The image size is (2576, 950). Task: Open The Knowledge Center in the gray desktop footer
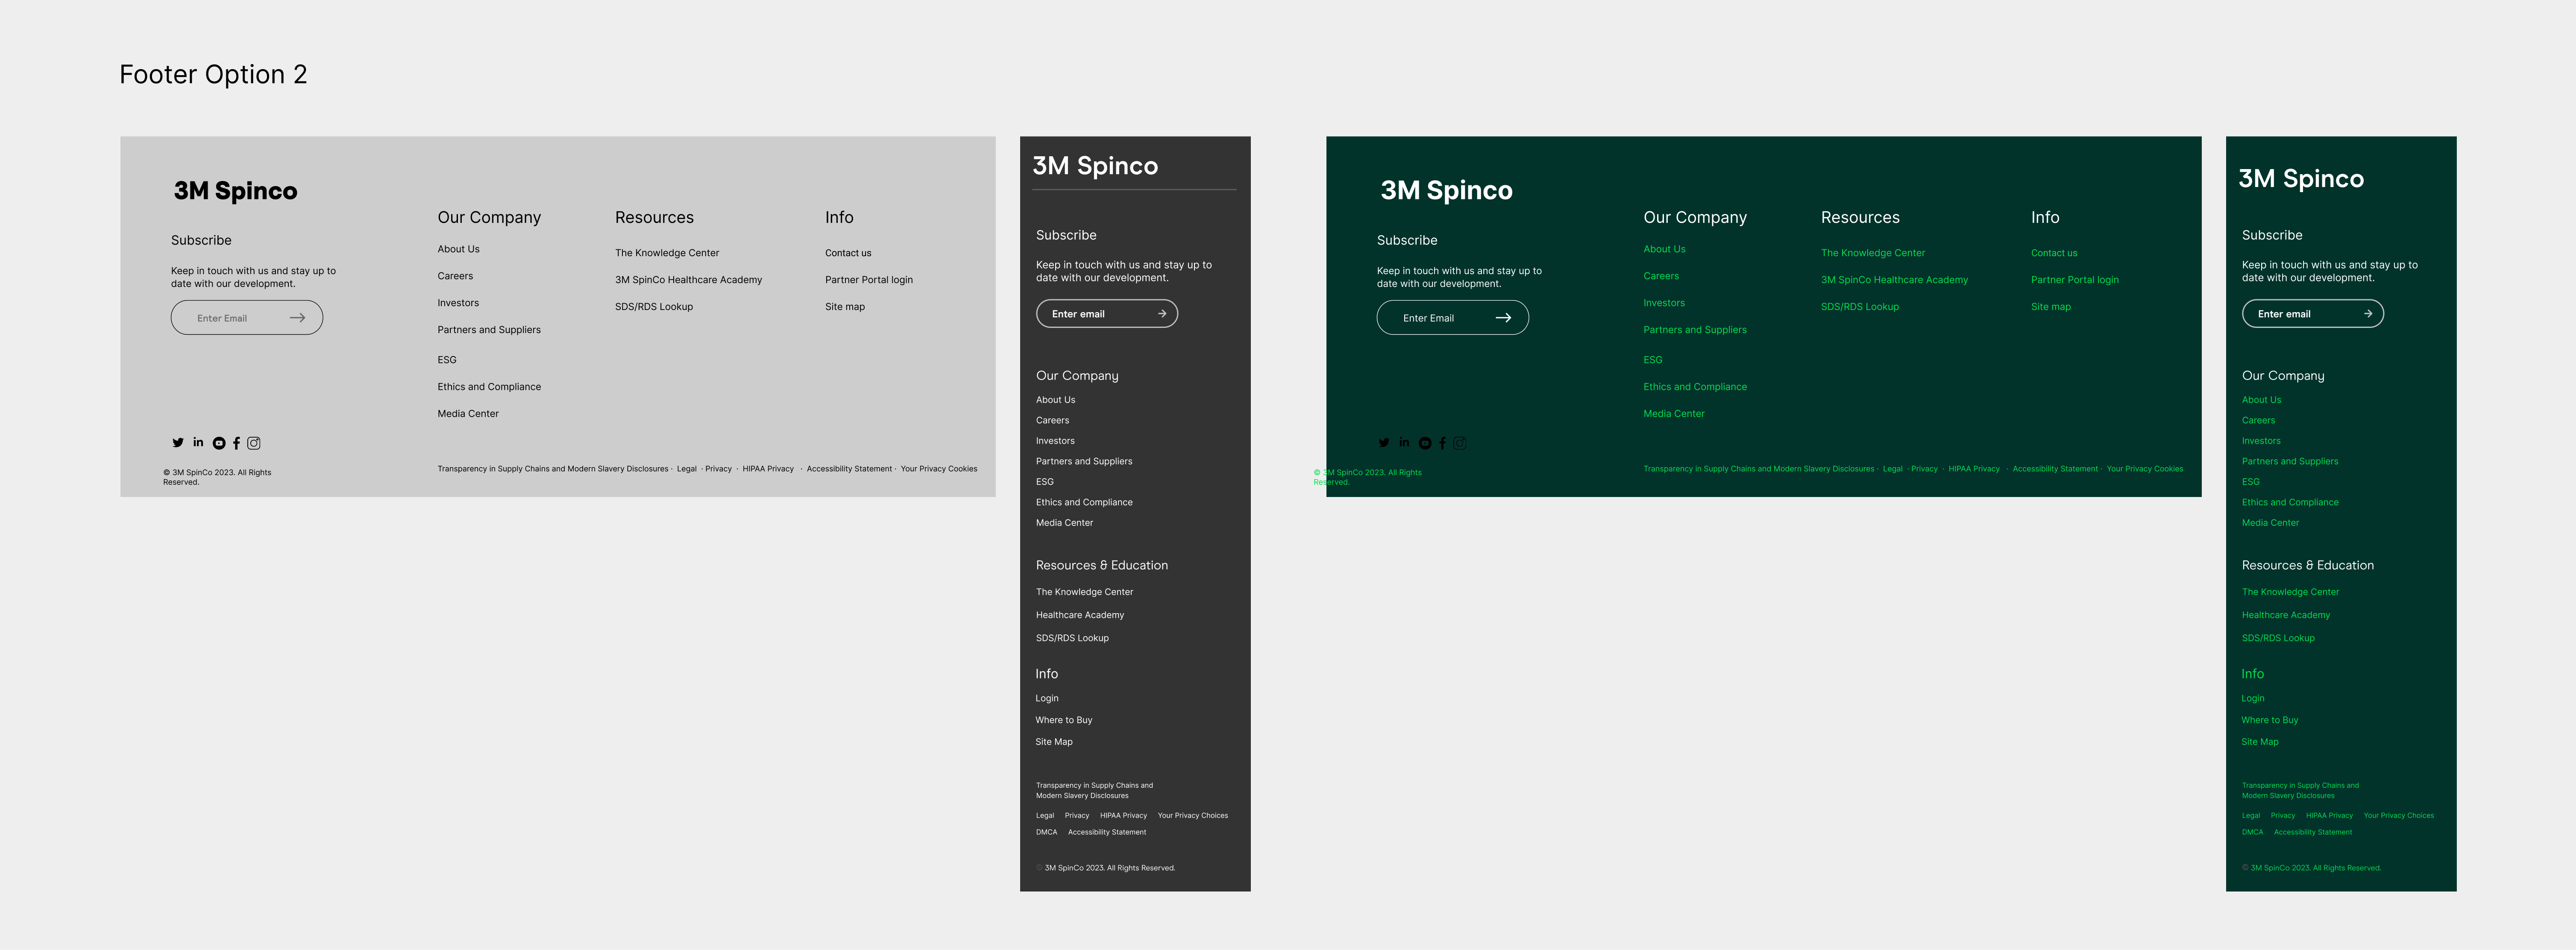click(x=667, y=253)
